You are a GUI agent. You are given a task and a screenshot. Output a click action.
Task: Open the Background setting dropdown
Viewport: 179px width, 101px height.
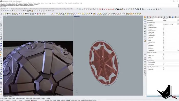(x=178, y=24)
